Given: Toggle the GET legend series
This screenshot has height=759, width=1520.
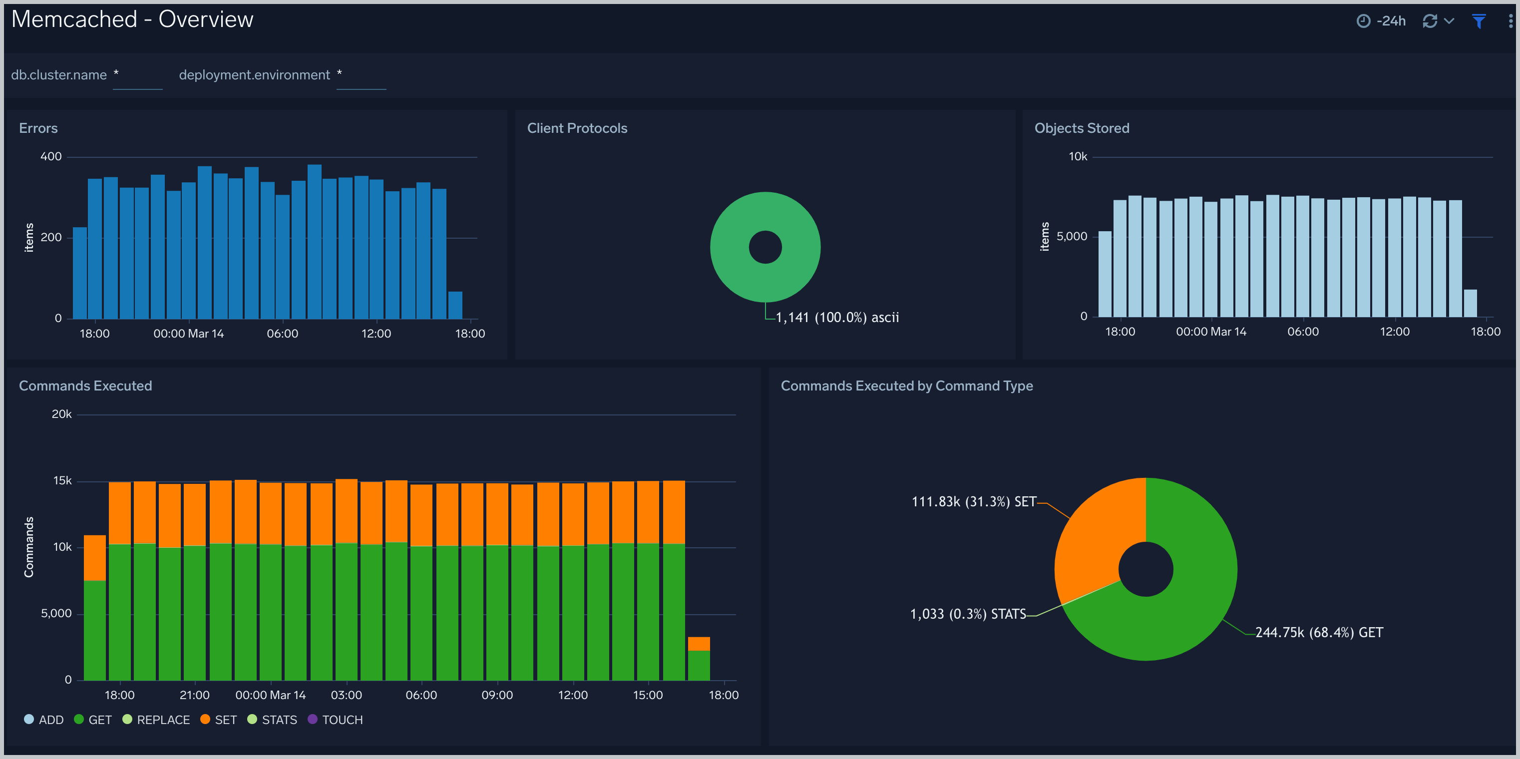Looking at the screenshot, I should click(x=93, y=720).
